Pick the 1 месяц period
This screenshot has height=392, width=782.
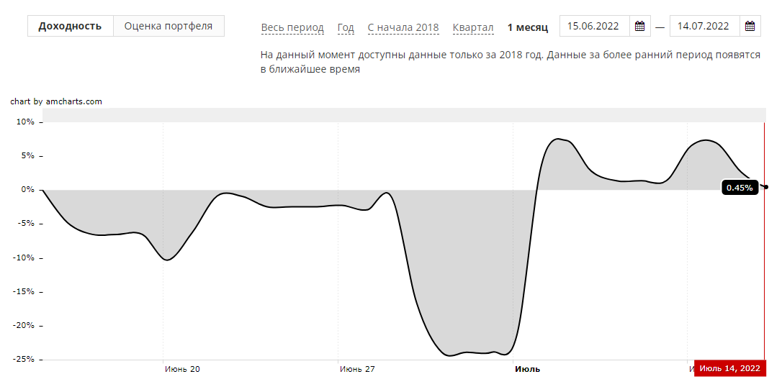pos(528,27)
